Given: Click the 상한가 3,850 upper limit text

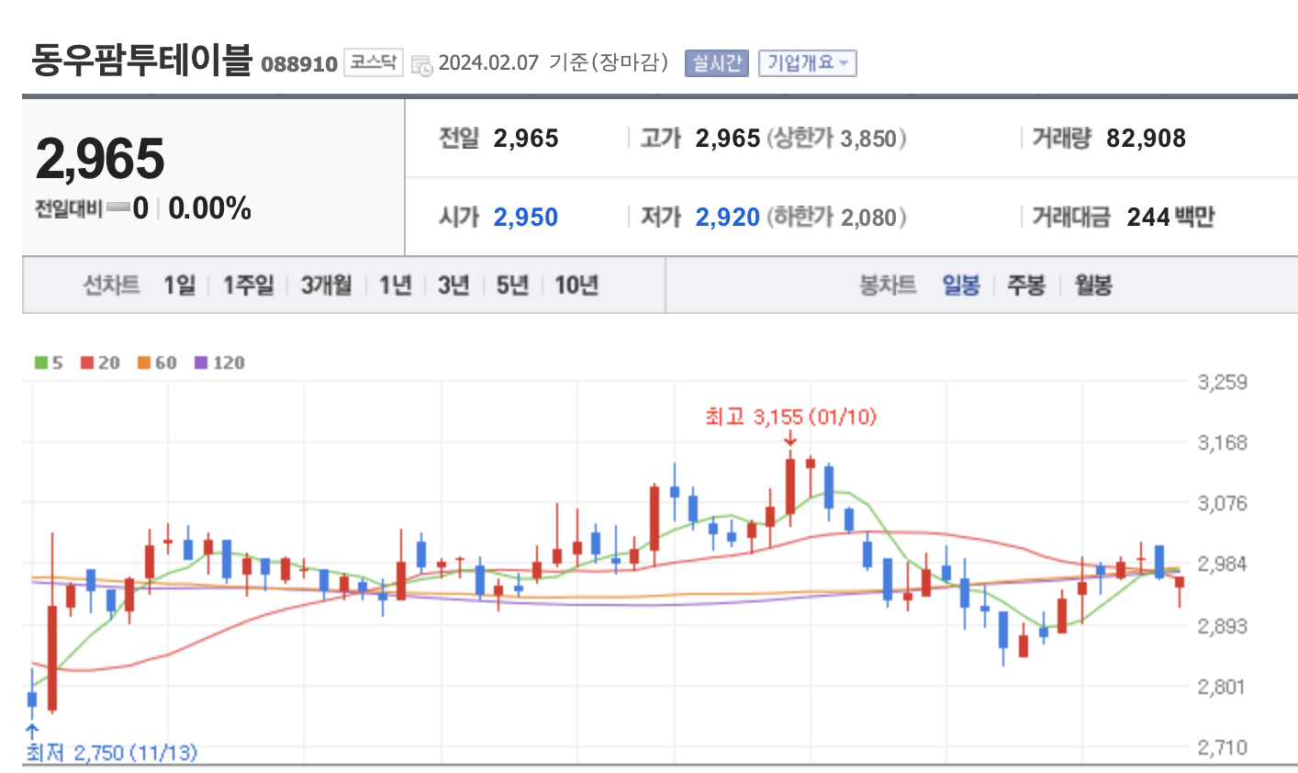Looking at the screenshot, I should coord(836,139).
